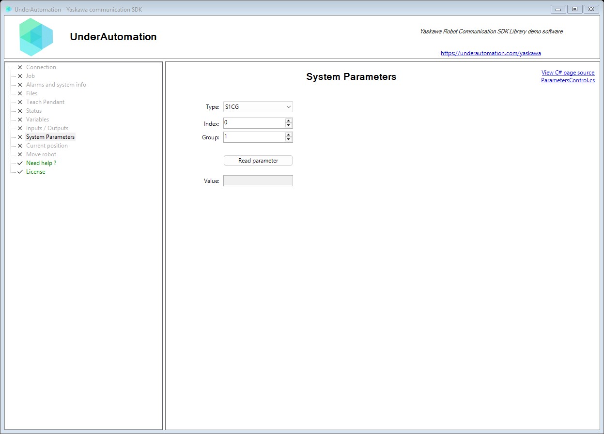Viewport: 604px width, 434px height.
Task: Open the Type dropdown showing S1CG
Action: [x=258, y=107]
